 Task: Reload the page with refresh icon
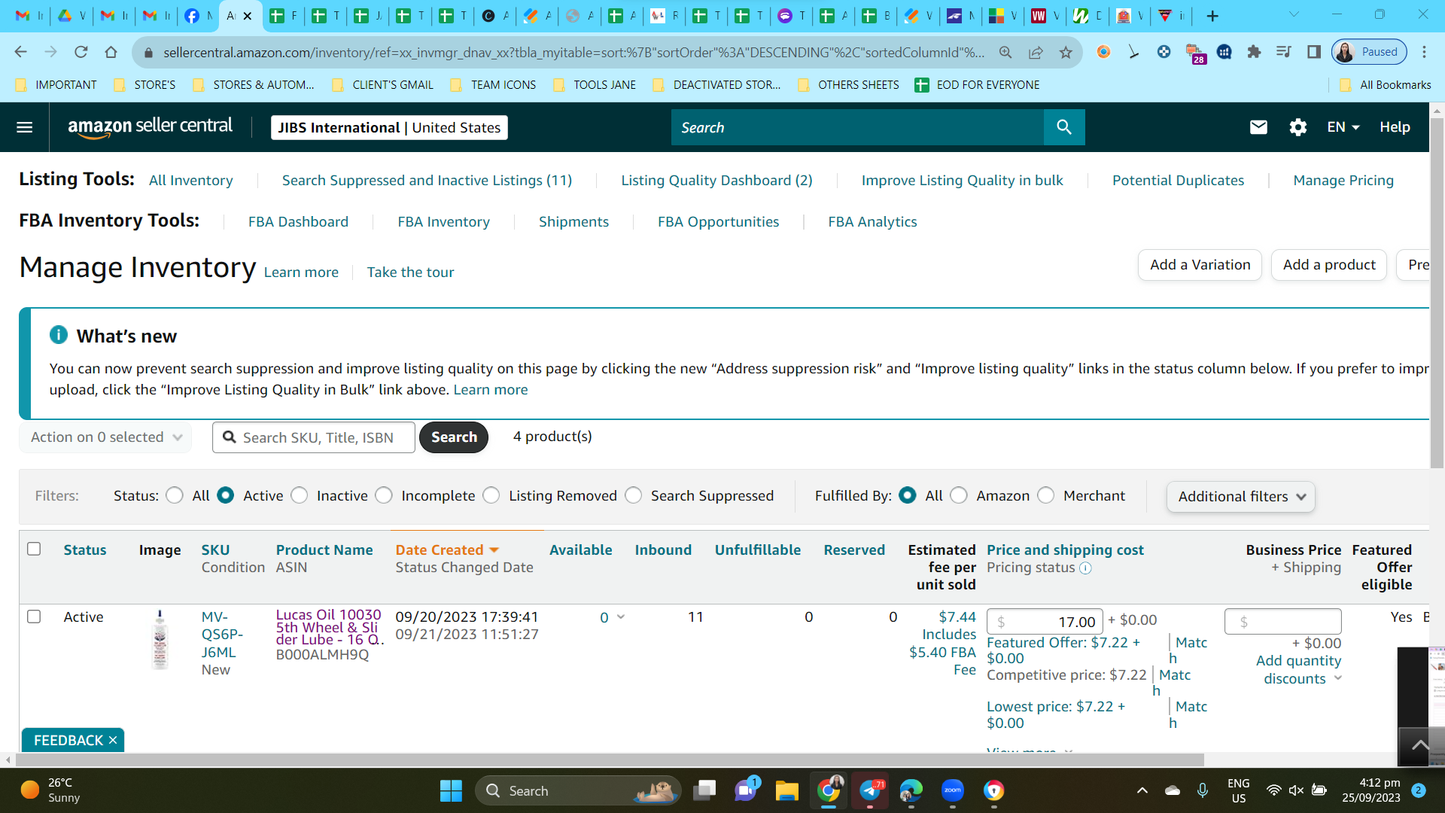pyautogui.click(x=81, y=52)
